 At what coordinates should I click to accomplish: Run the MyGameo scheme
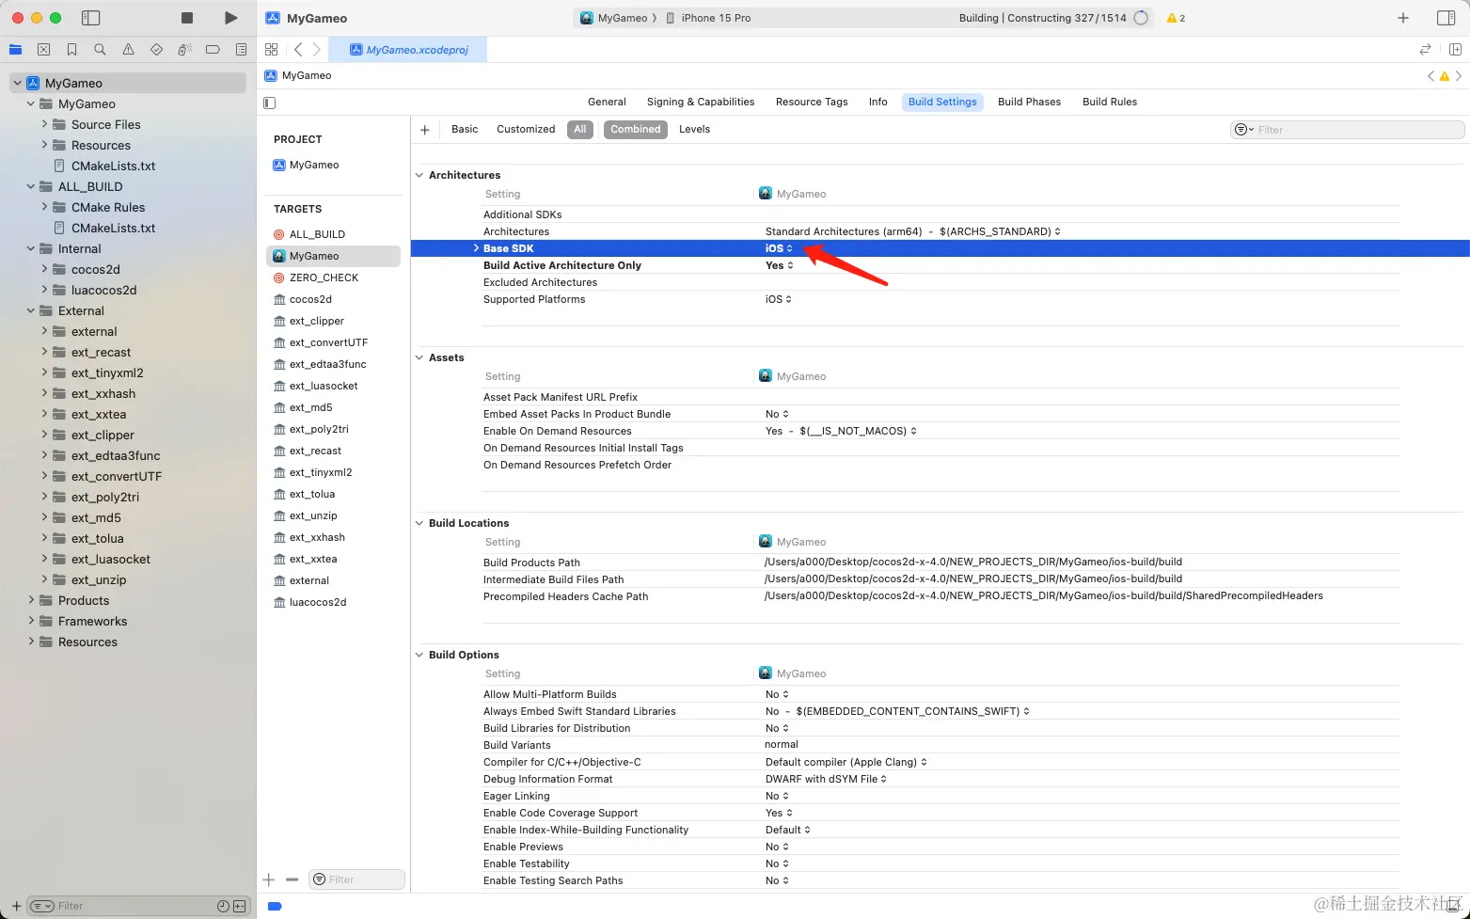coord(231,18)
